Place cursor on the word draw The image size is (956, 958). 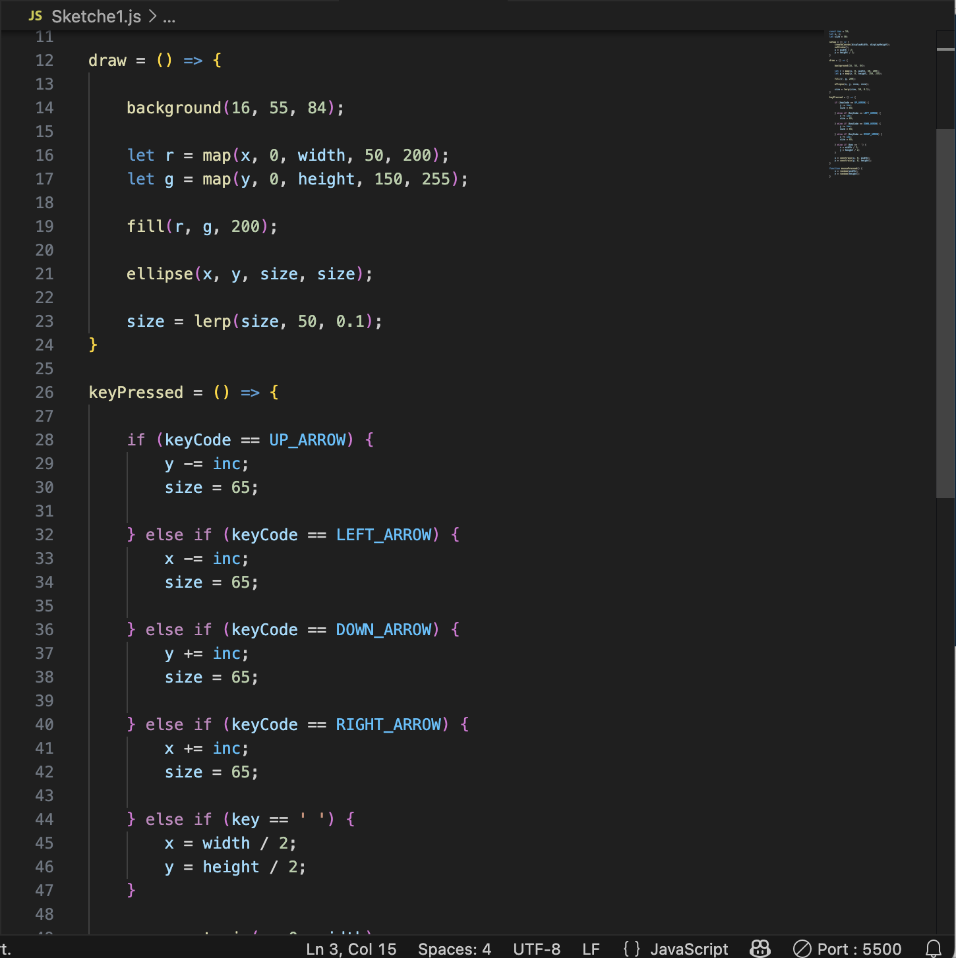coord(107,61)
